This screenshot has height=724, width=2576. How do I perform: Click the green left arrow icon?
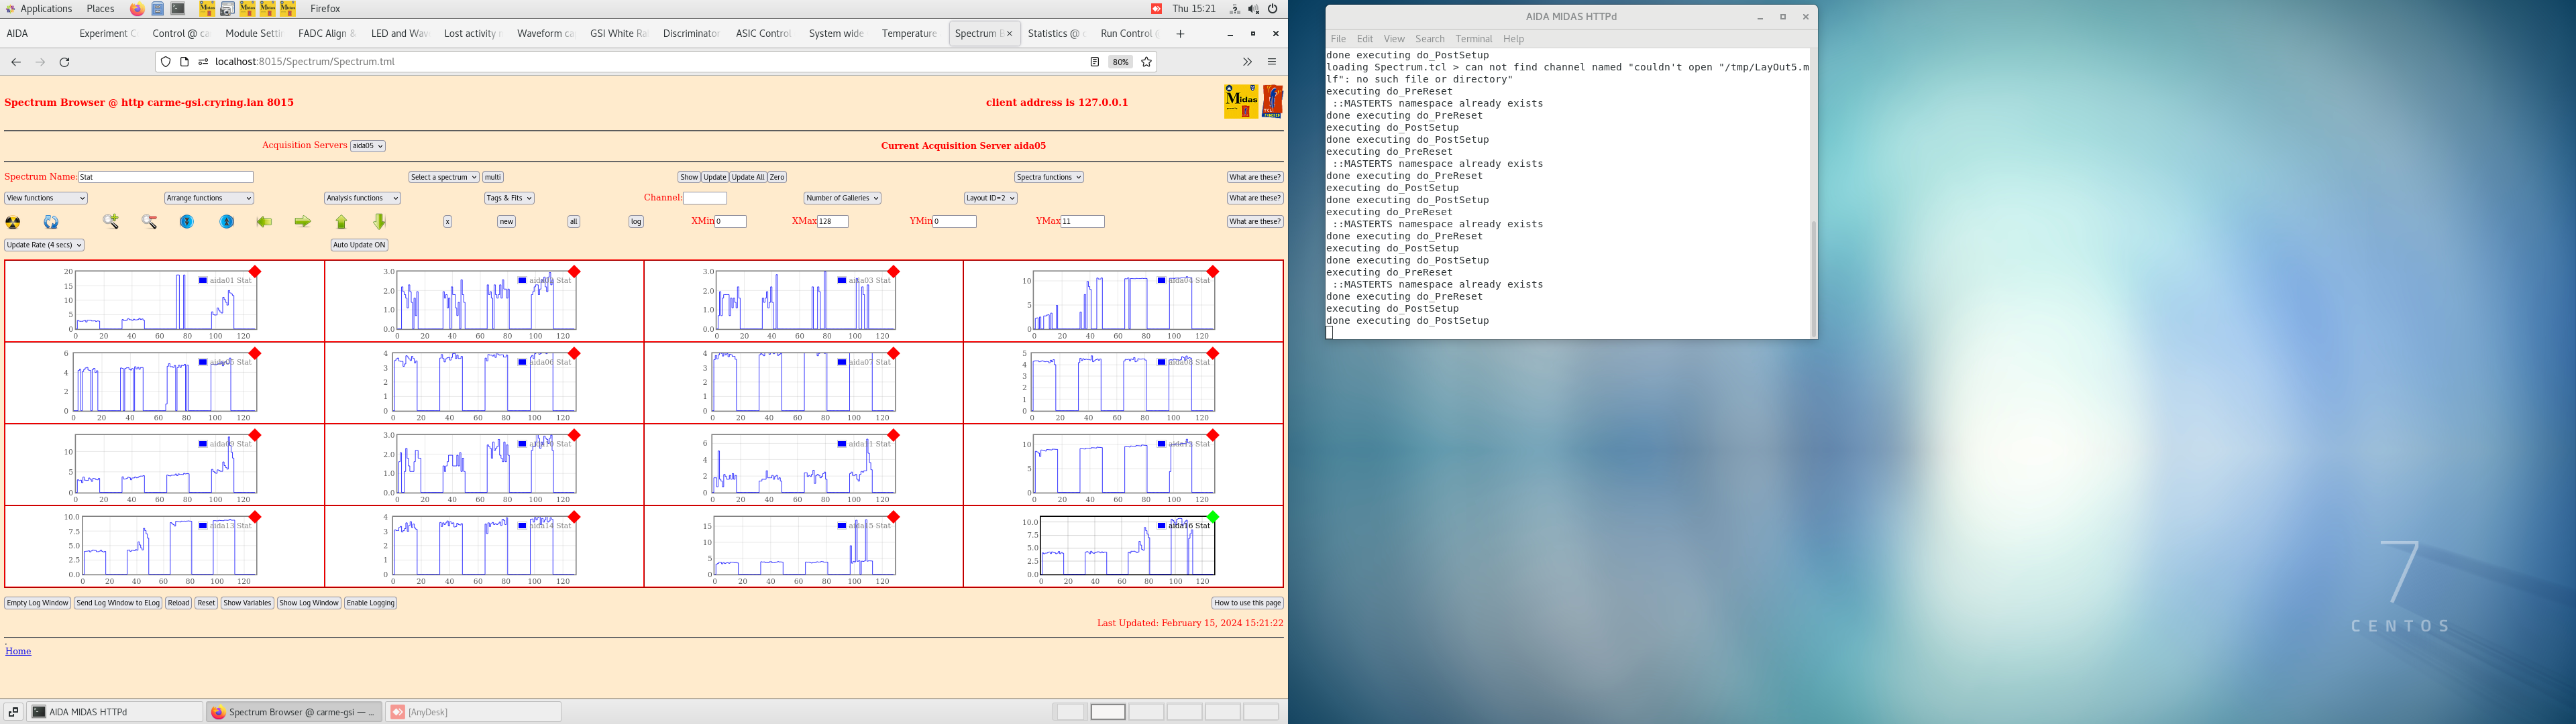[264, 222]
